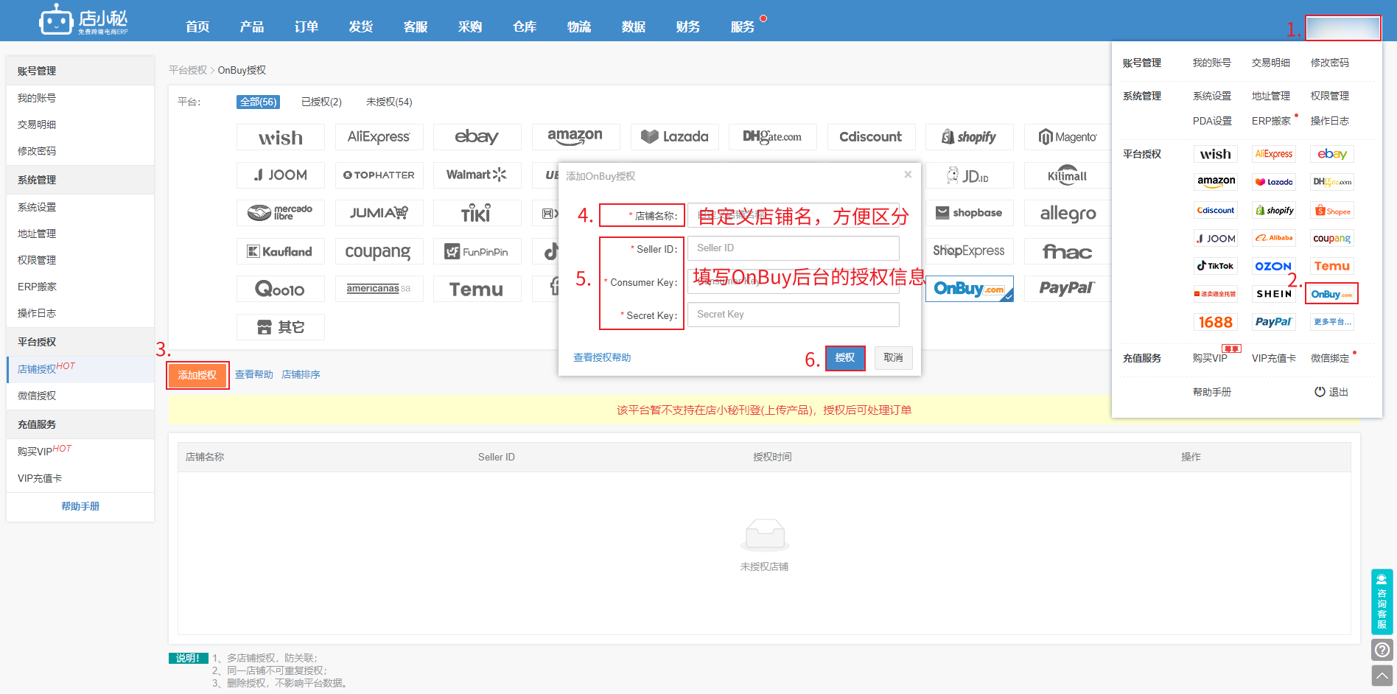Screen dimensions: 1397x694
Task: Click the 取消 button in dialog
Action: pos(894,358)
